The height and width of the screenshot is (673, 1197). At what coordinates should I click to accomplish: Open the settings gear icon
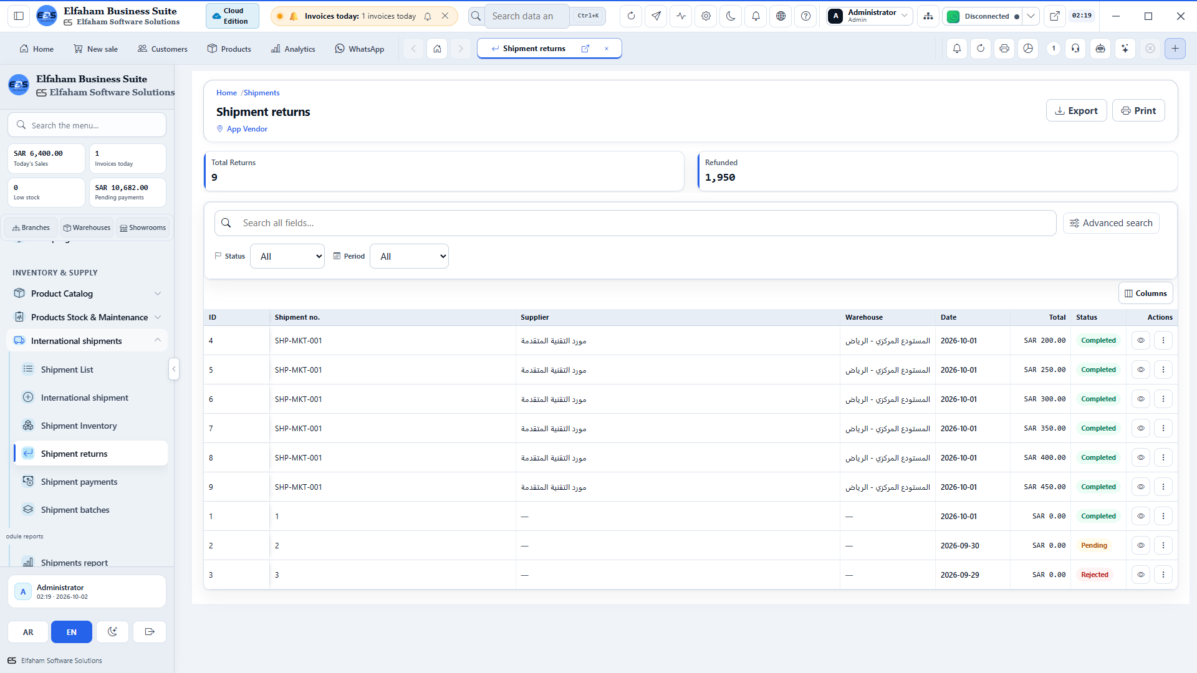point(706,16)
